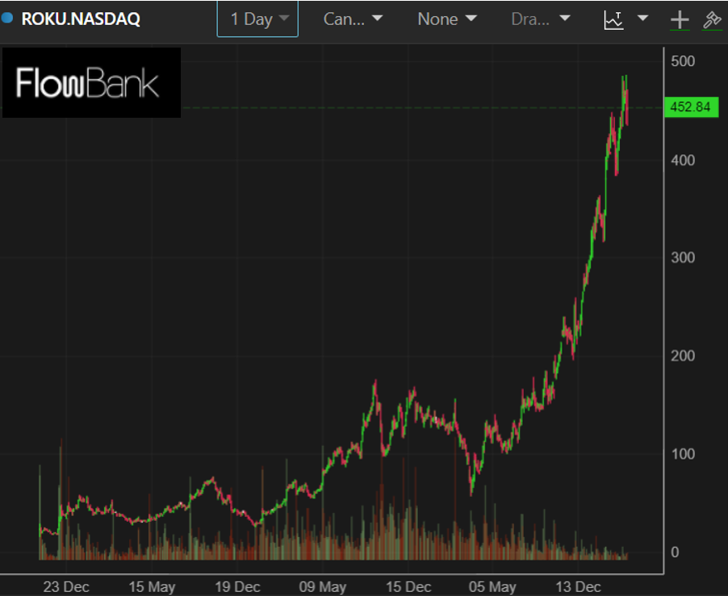Open the None comparison dropdown
This screenshot has width=728, height=596.
coord(447,19)
